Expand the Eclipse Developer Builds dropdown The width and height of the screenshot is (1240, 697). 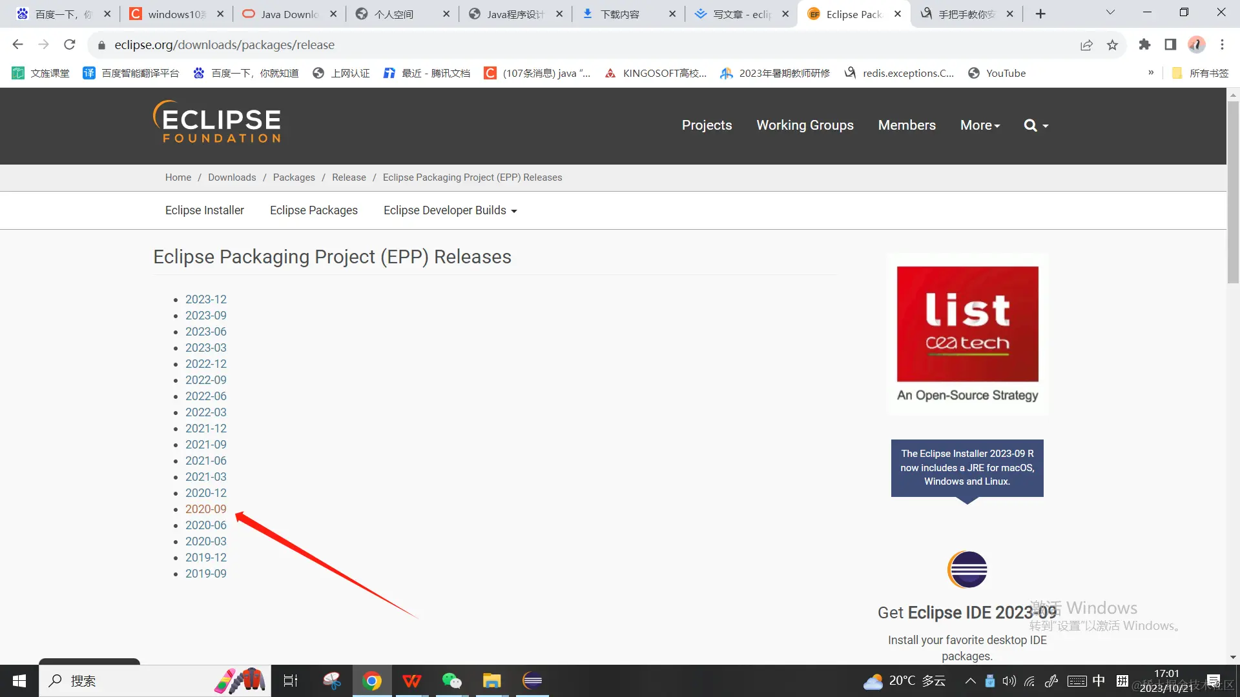[450, 210]
